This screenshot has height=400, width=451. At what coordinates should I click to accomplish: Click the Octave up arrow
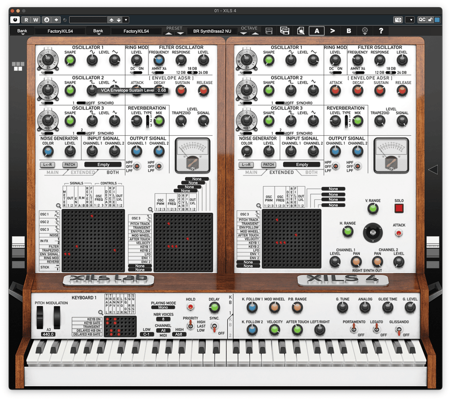tap(255, 33)
